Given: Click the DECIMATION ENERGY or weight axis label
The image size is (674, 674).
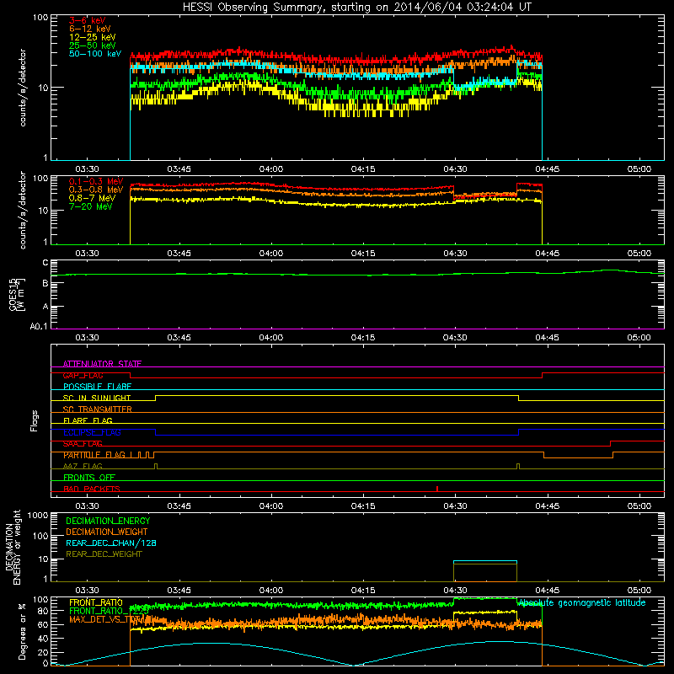Looking at the screenshot, I should [x=13, y=547].
